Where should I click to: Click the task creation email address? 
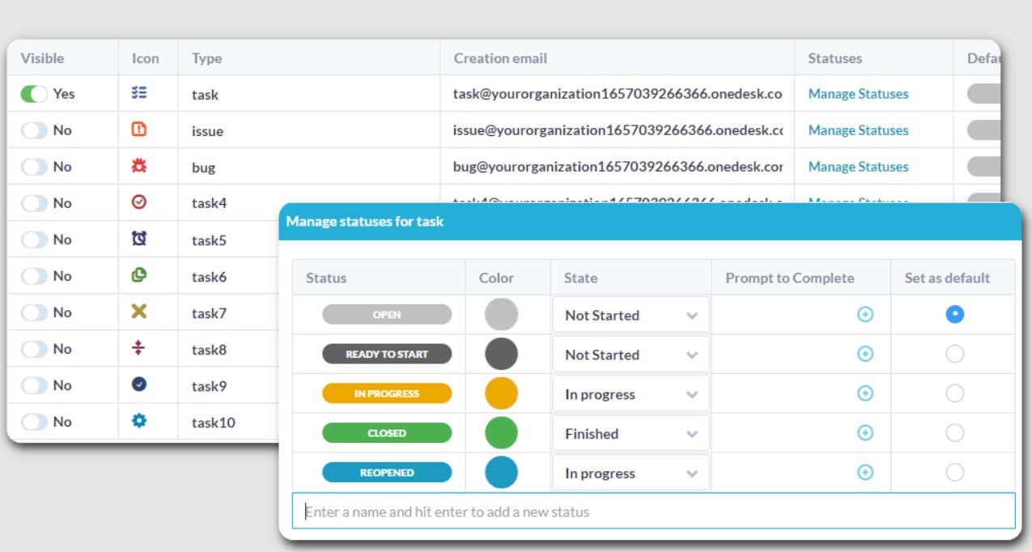pyautogui.click(x=618, y=94)
